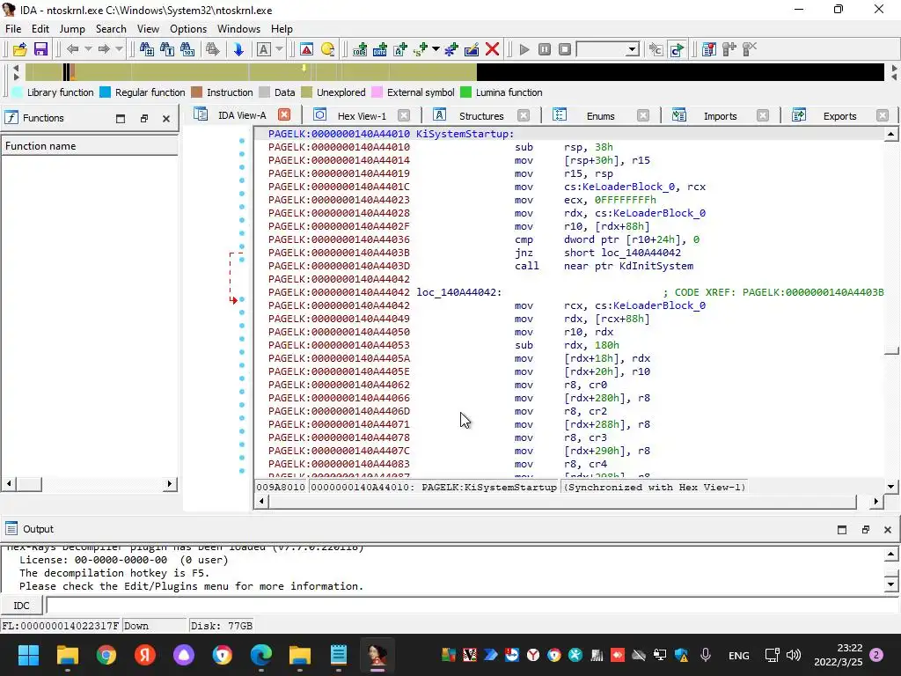This screenshot has height=676, width=901.
Task: Click the green-plus CODE icon
Action: pos(360,49)
